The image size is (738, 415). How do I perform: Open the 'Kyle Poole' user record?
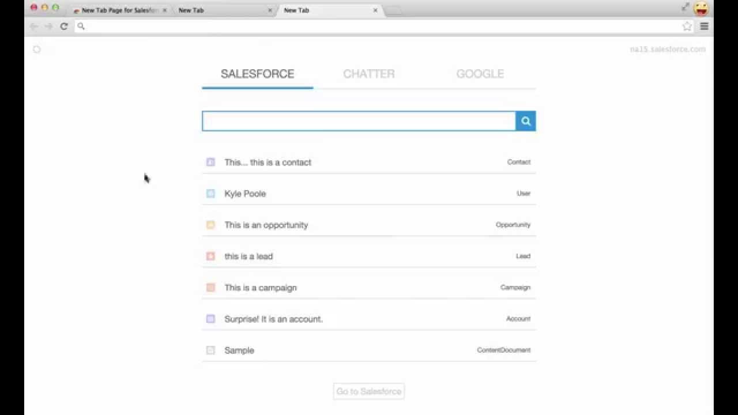coord(245,194)
